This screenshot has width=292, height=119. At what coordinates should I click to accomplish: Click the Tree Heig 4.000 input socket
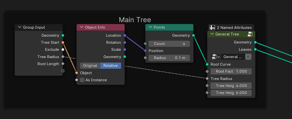pos(207,86)
